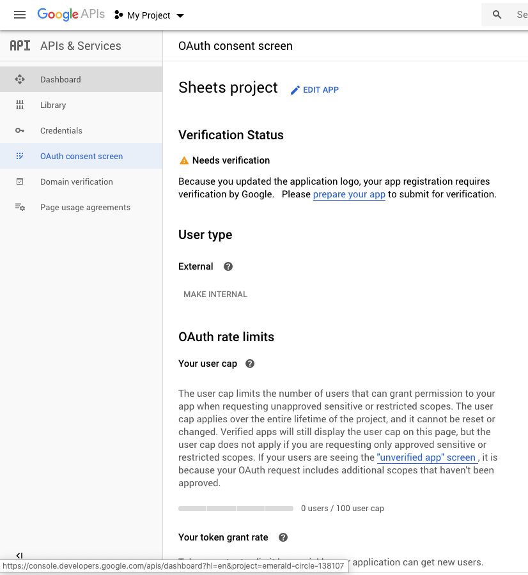528x575 pixels.
Task: Collapse the left sidebar panel
Action: point(19,556)
